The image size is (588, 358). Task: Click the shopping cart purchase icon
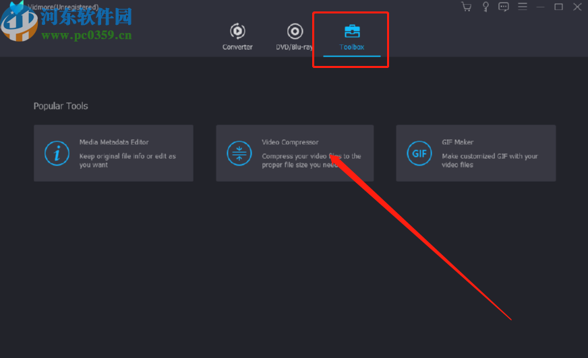[466, 7]
